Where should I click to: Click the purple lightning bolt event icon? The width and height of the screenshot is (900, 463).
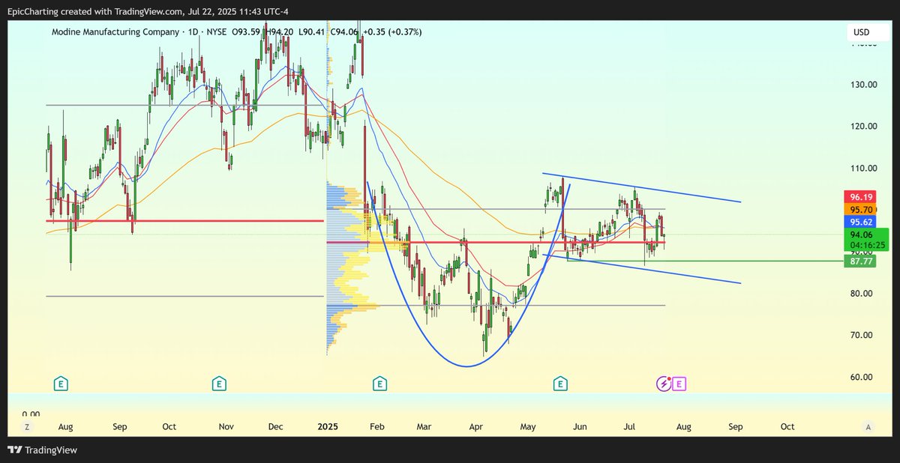point(664,384)
